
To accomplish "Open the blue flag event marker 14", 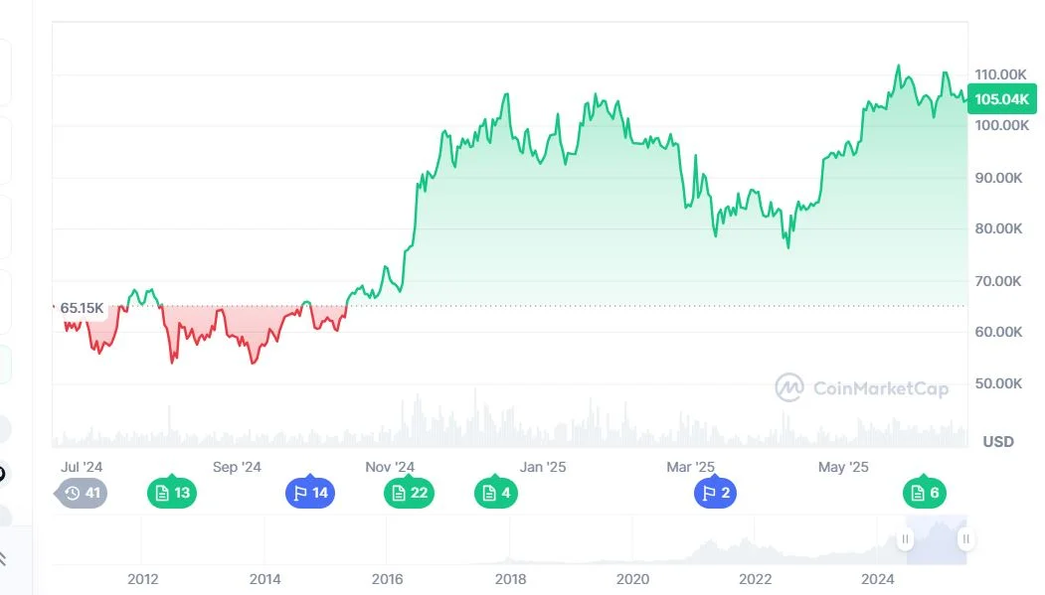I will [x=309, y=493].
